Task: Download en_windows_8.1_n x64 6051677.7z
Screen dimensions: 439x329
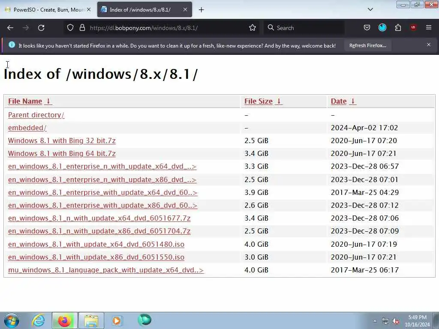Action: tap(99, 218)
